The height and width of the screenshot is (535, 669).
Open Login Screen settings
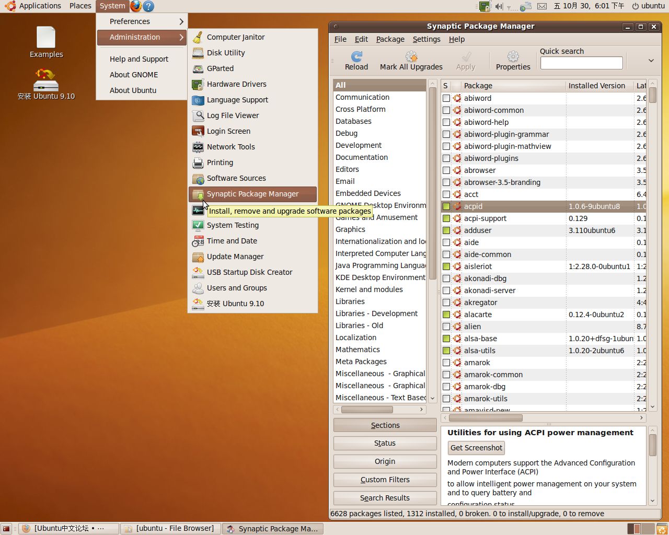pyautogui.click(x=252, y=131)
